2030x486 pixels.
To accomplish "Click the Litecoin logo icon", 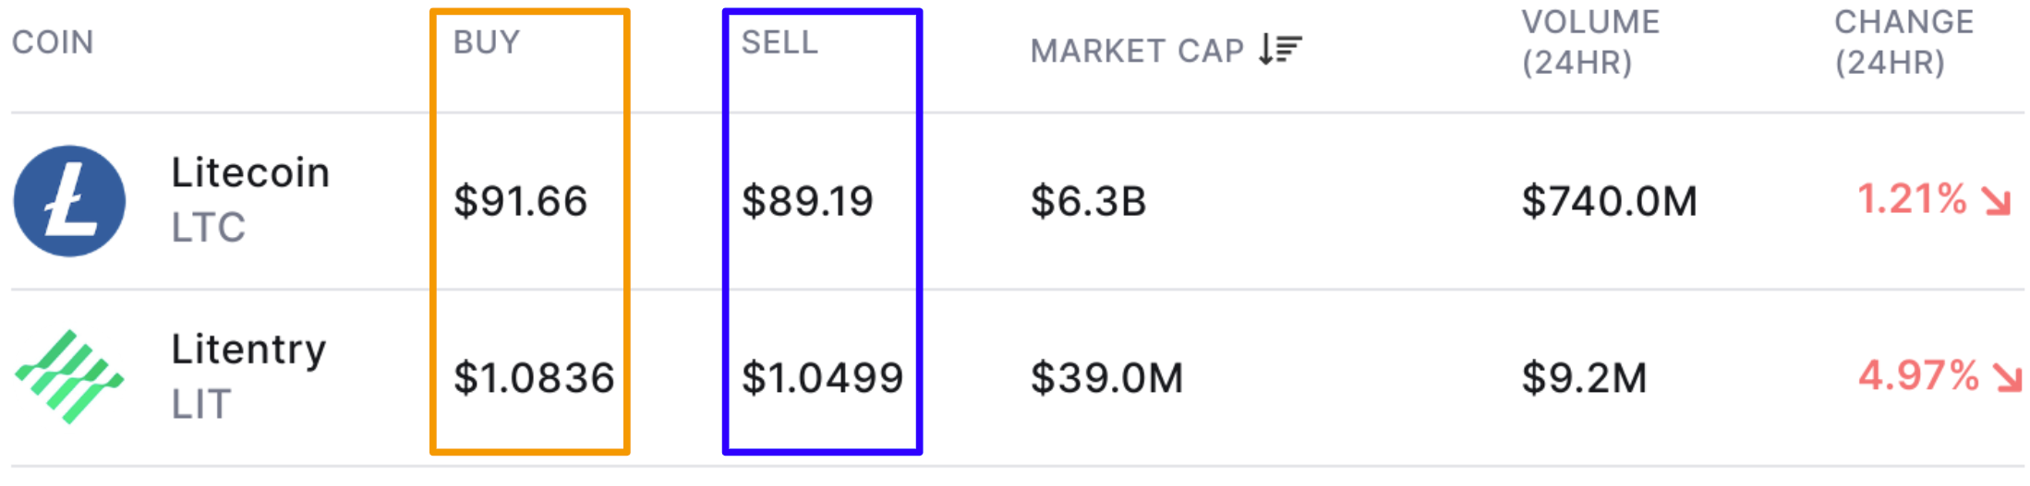I will [x=69, y=201].
